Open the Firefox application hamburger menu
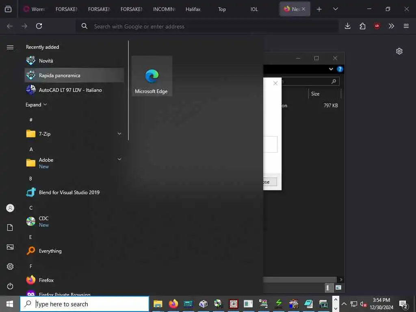The image size is (416, 312). [406, 26]
